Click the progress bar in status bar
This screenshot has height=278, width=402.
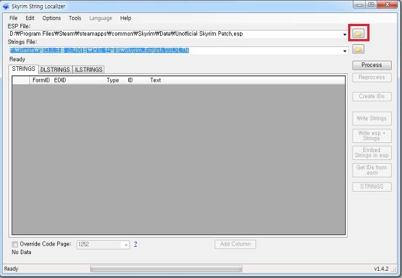(166, 269)
